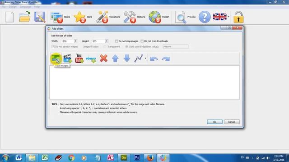Click the Cancel button
289x162 pixels.
coord(232,122)
